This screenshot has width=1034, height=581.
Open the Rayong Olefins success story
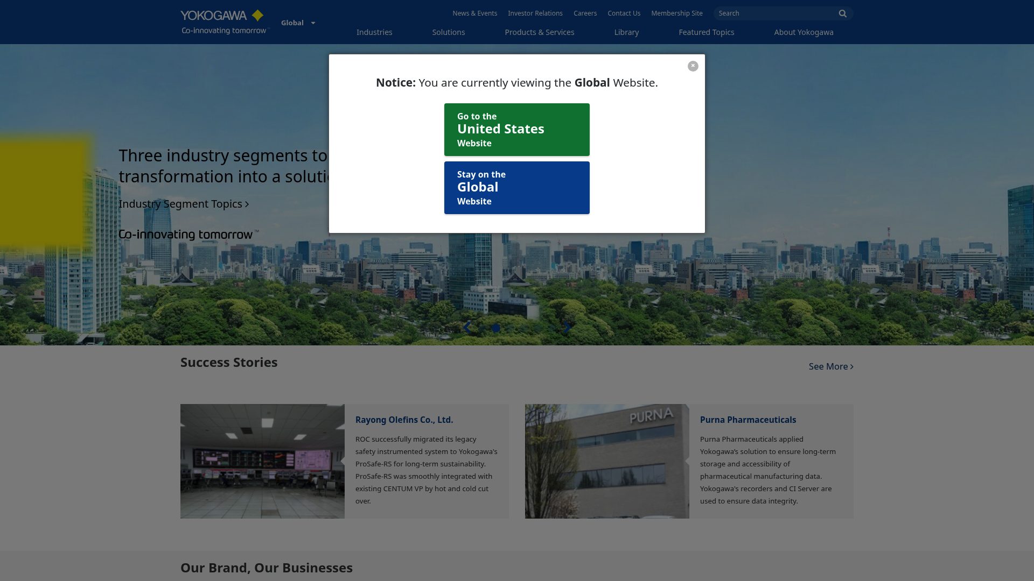tap(404, 420)
